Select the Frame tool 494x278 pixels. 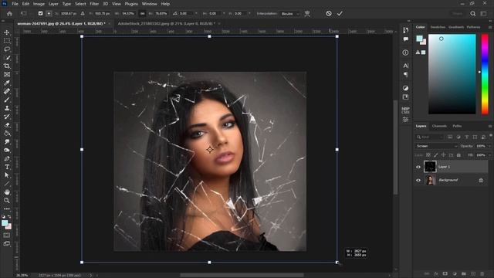tap(7, 74)
